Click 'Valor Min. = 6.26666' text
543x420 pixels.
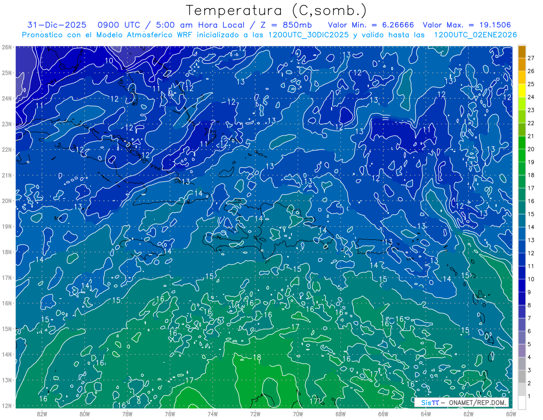(371, 25)
